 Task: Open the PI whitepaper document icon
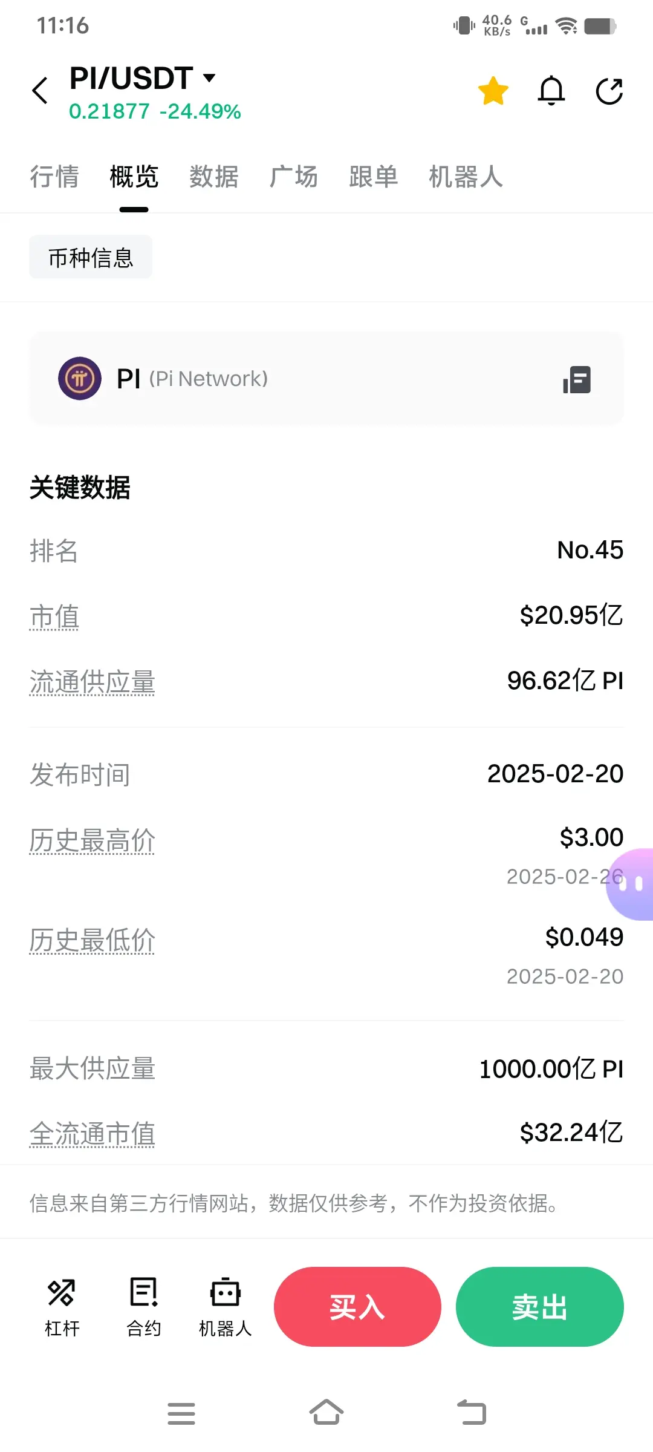click(x=577, y=379)
